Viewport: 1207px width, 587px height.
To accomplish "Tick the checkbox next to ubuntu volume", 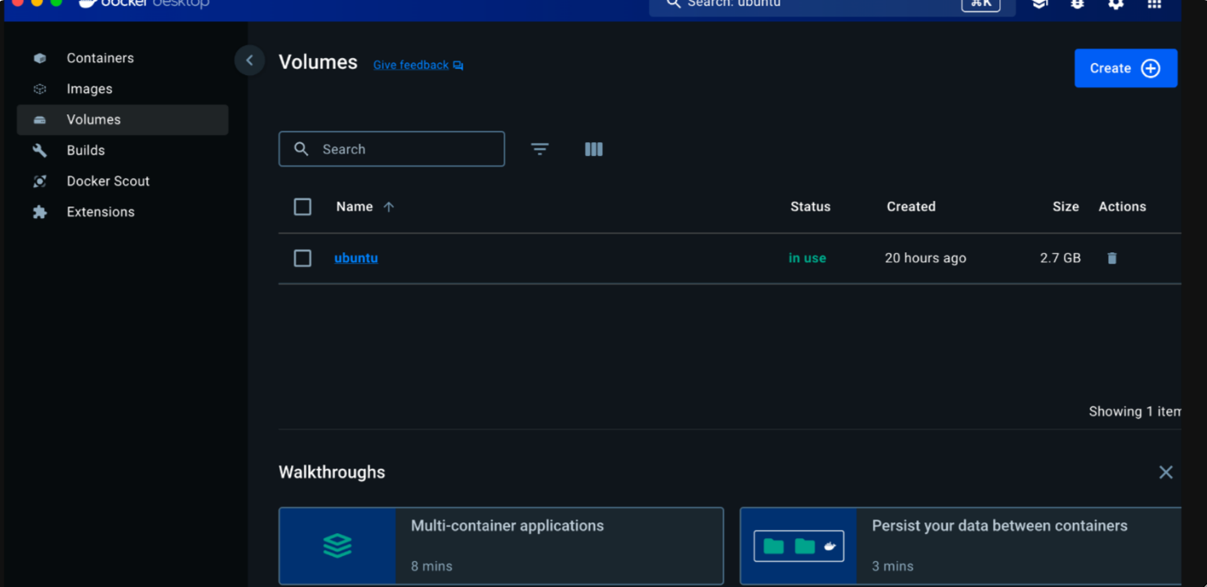I will click(302, 257).
